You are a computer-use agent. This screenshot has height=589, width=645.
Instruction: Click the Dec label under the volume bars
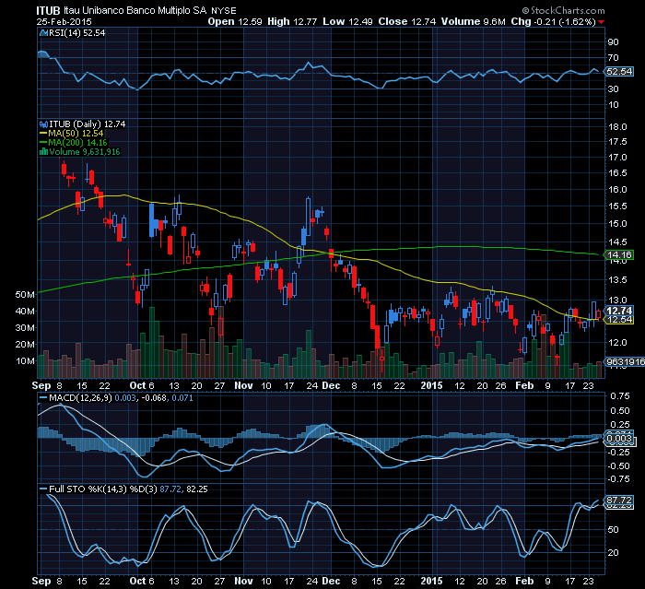coord(331,385)
